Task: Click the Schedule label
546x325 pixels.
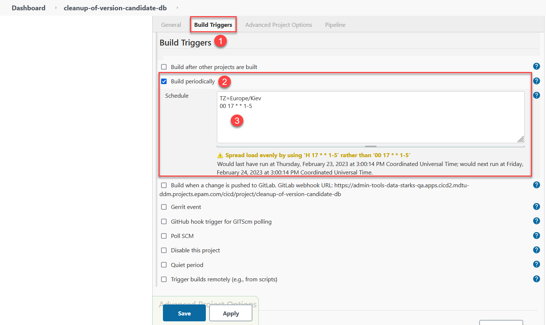Action: click(x=177, y=96)
